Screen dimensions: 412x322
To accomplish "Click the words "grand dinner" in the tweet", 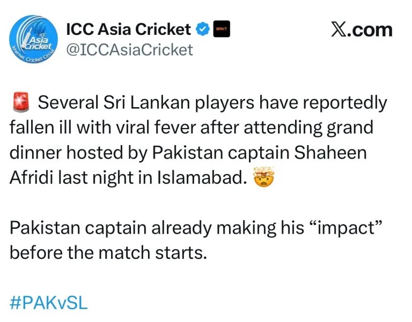I will pos(354,128).
